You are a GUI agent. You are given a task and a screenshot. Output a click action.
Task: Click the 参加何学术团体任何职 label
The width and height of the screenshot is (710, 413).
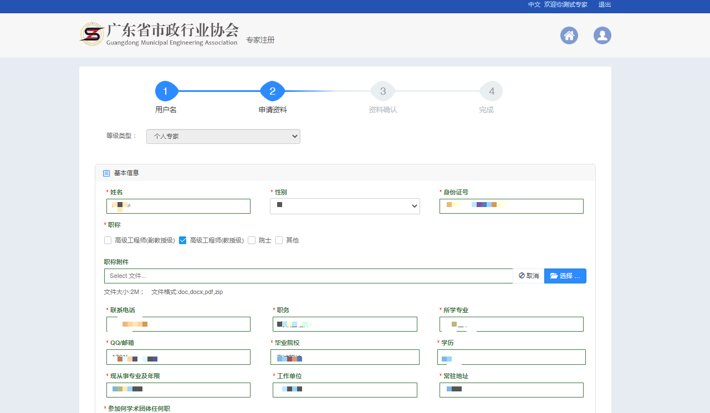click(139, 409)
